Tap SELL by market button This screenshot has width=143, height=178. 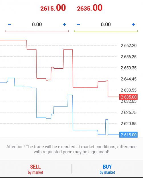(x=35, y=169)
